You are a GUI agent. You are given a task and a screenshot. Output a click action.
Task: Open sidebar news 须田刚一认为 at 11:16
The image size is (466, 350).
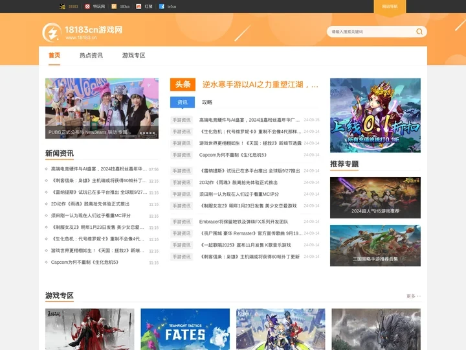(x=91, y=215)
